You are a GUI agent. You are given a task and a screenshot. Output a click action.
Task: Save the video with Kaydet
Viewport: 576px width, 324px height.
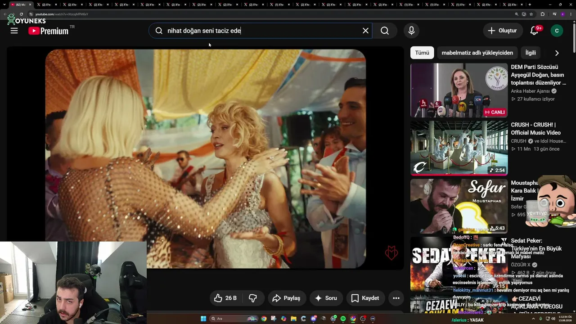click(x=365, y=298)
